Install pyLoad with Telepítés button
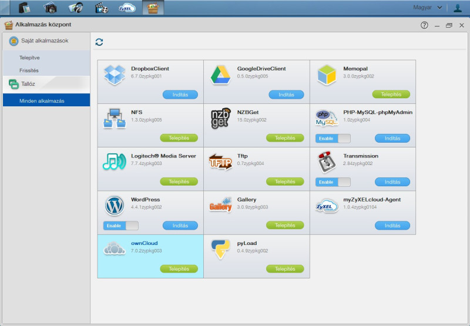 click(x=285, y=269)
